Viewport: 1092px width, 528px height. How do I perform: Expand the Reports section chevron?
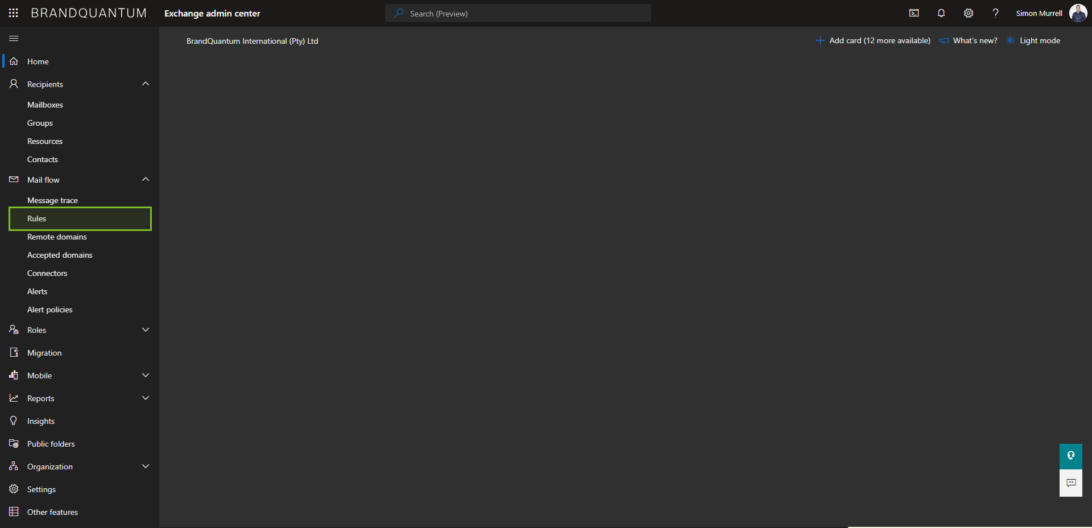(146, 398)
